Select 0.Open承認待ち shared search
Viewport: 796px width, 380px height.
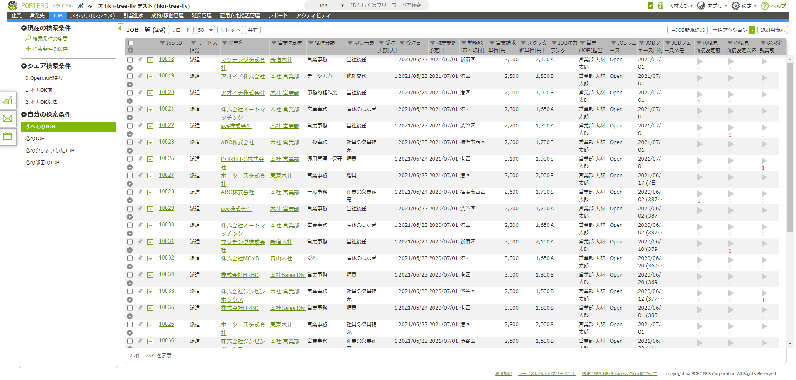[44, 78]
